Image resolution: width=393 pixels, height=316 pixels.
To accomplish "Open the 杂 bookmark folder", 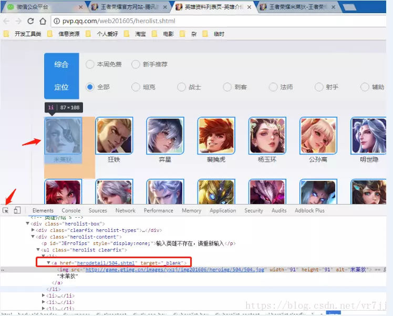I will (188, 34).
